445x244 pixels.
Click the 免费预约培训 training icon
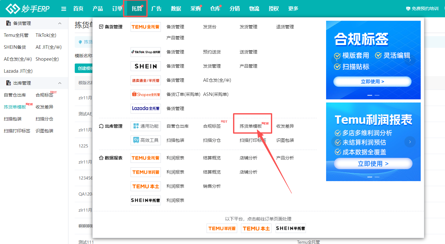coord(408,9)
